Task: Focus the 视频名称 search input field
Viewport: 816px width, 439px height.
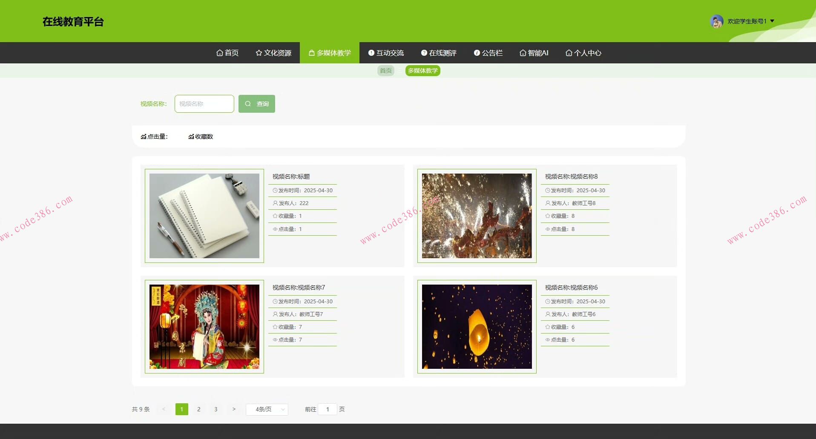Action: click(x=204, y=104)
